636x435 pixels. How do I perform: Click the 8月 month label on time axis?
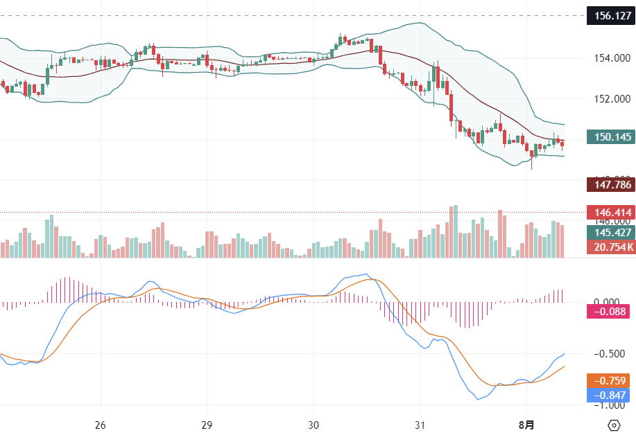click(527, 424)
